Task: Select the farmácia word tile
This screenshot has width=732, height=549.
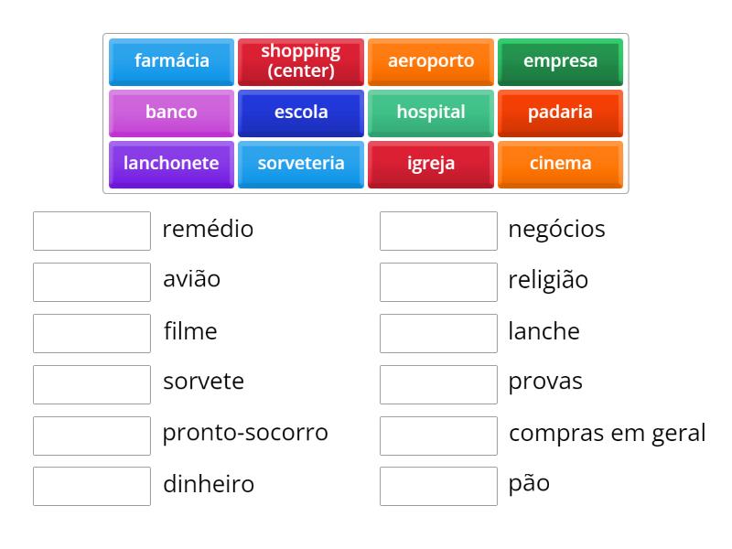Action: (x=170, y=61)
